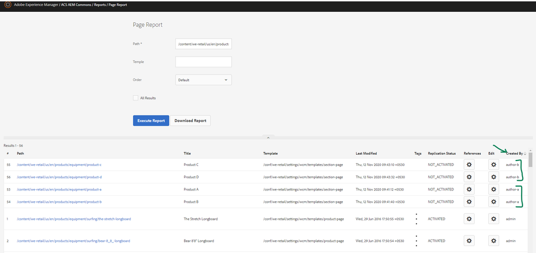Open Edit gear for Bear 8'8" Longboard row
Viewport: 536px width, 253px height.
point(493,241)
